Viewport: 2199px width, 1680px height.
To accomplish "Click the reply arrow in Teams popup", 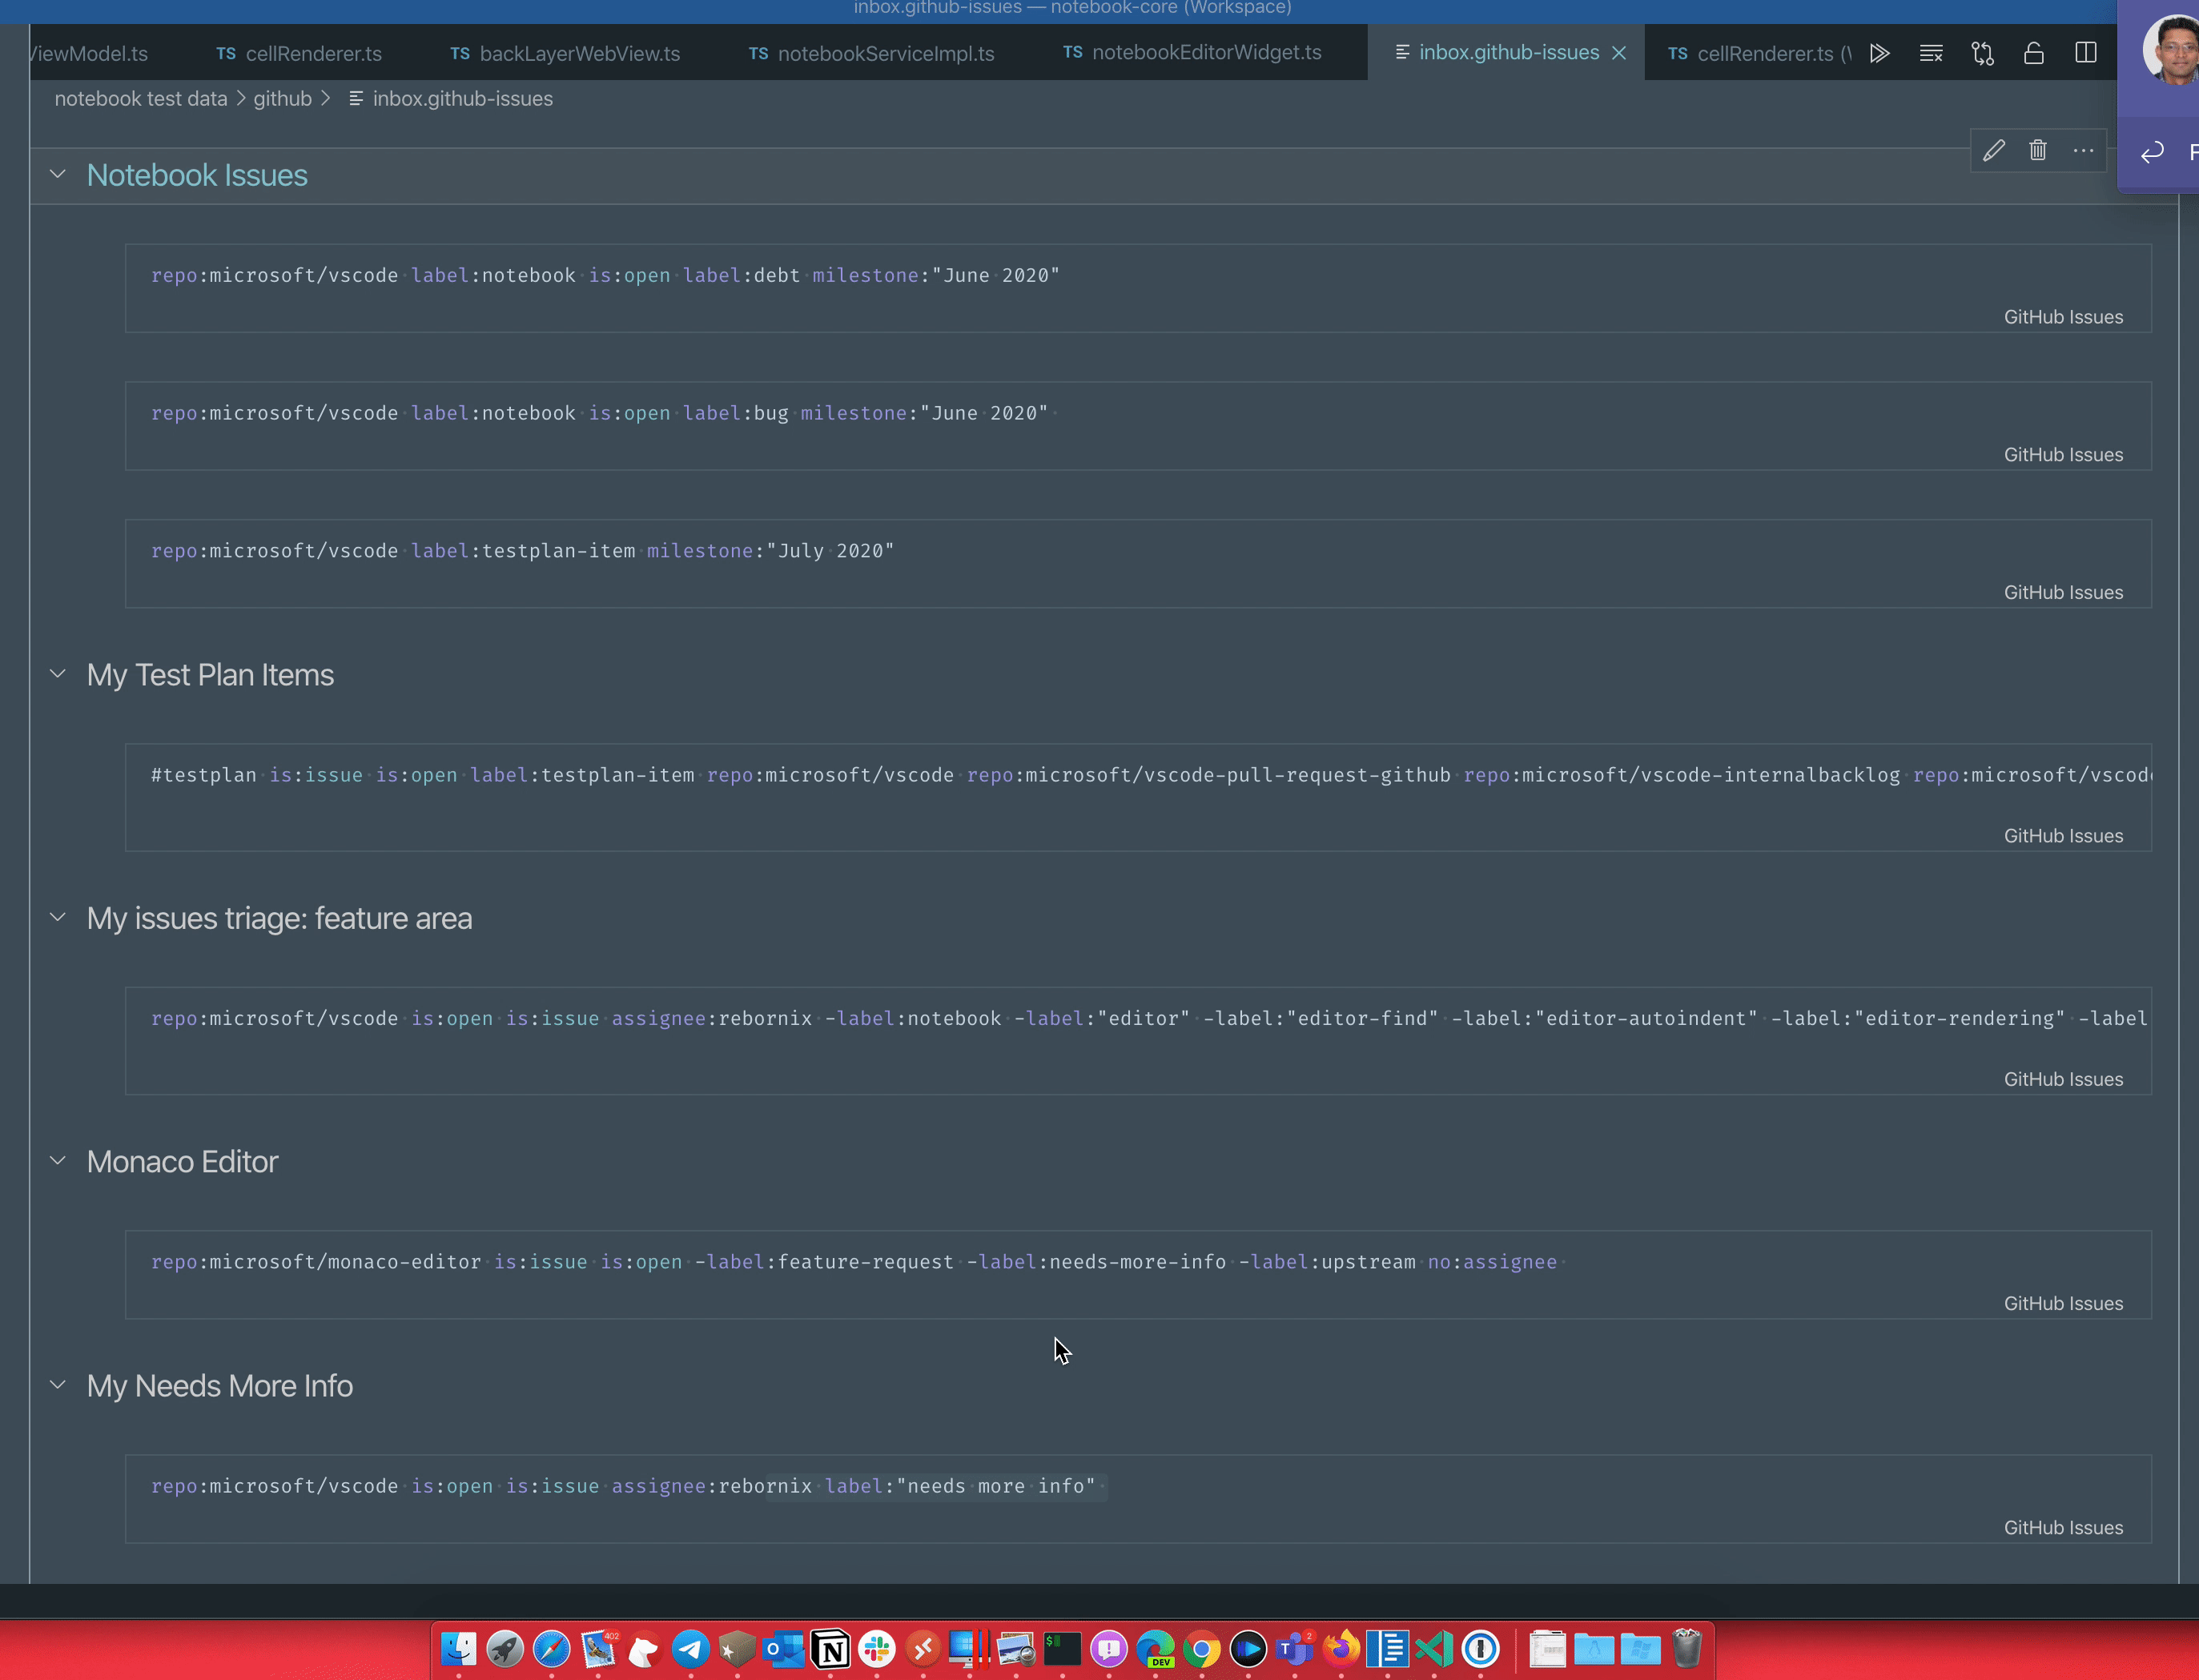I will tap(2152, 152).
